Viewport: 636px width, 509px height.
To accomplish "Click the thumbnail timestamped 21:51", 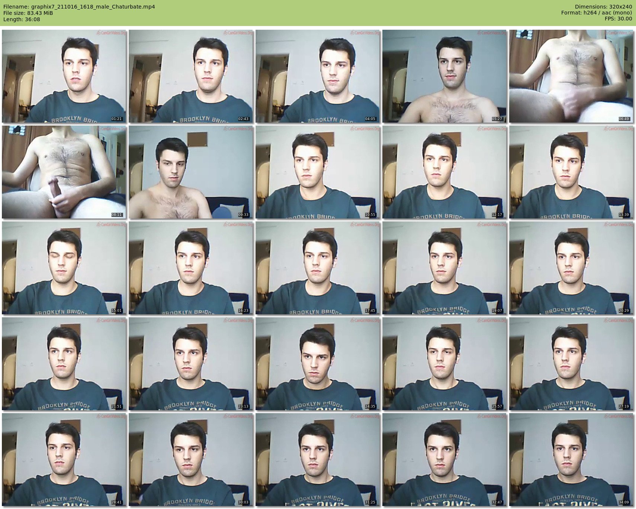I will pyautogui.click(x=64, y=364).
